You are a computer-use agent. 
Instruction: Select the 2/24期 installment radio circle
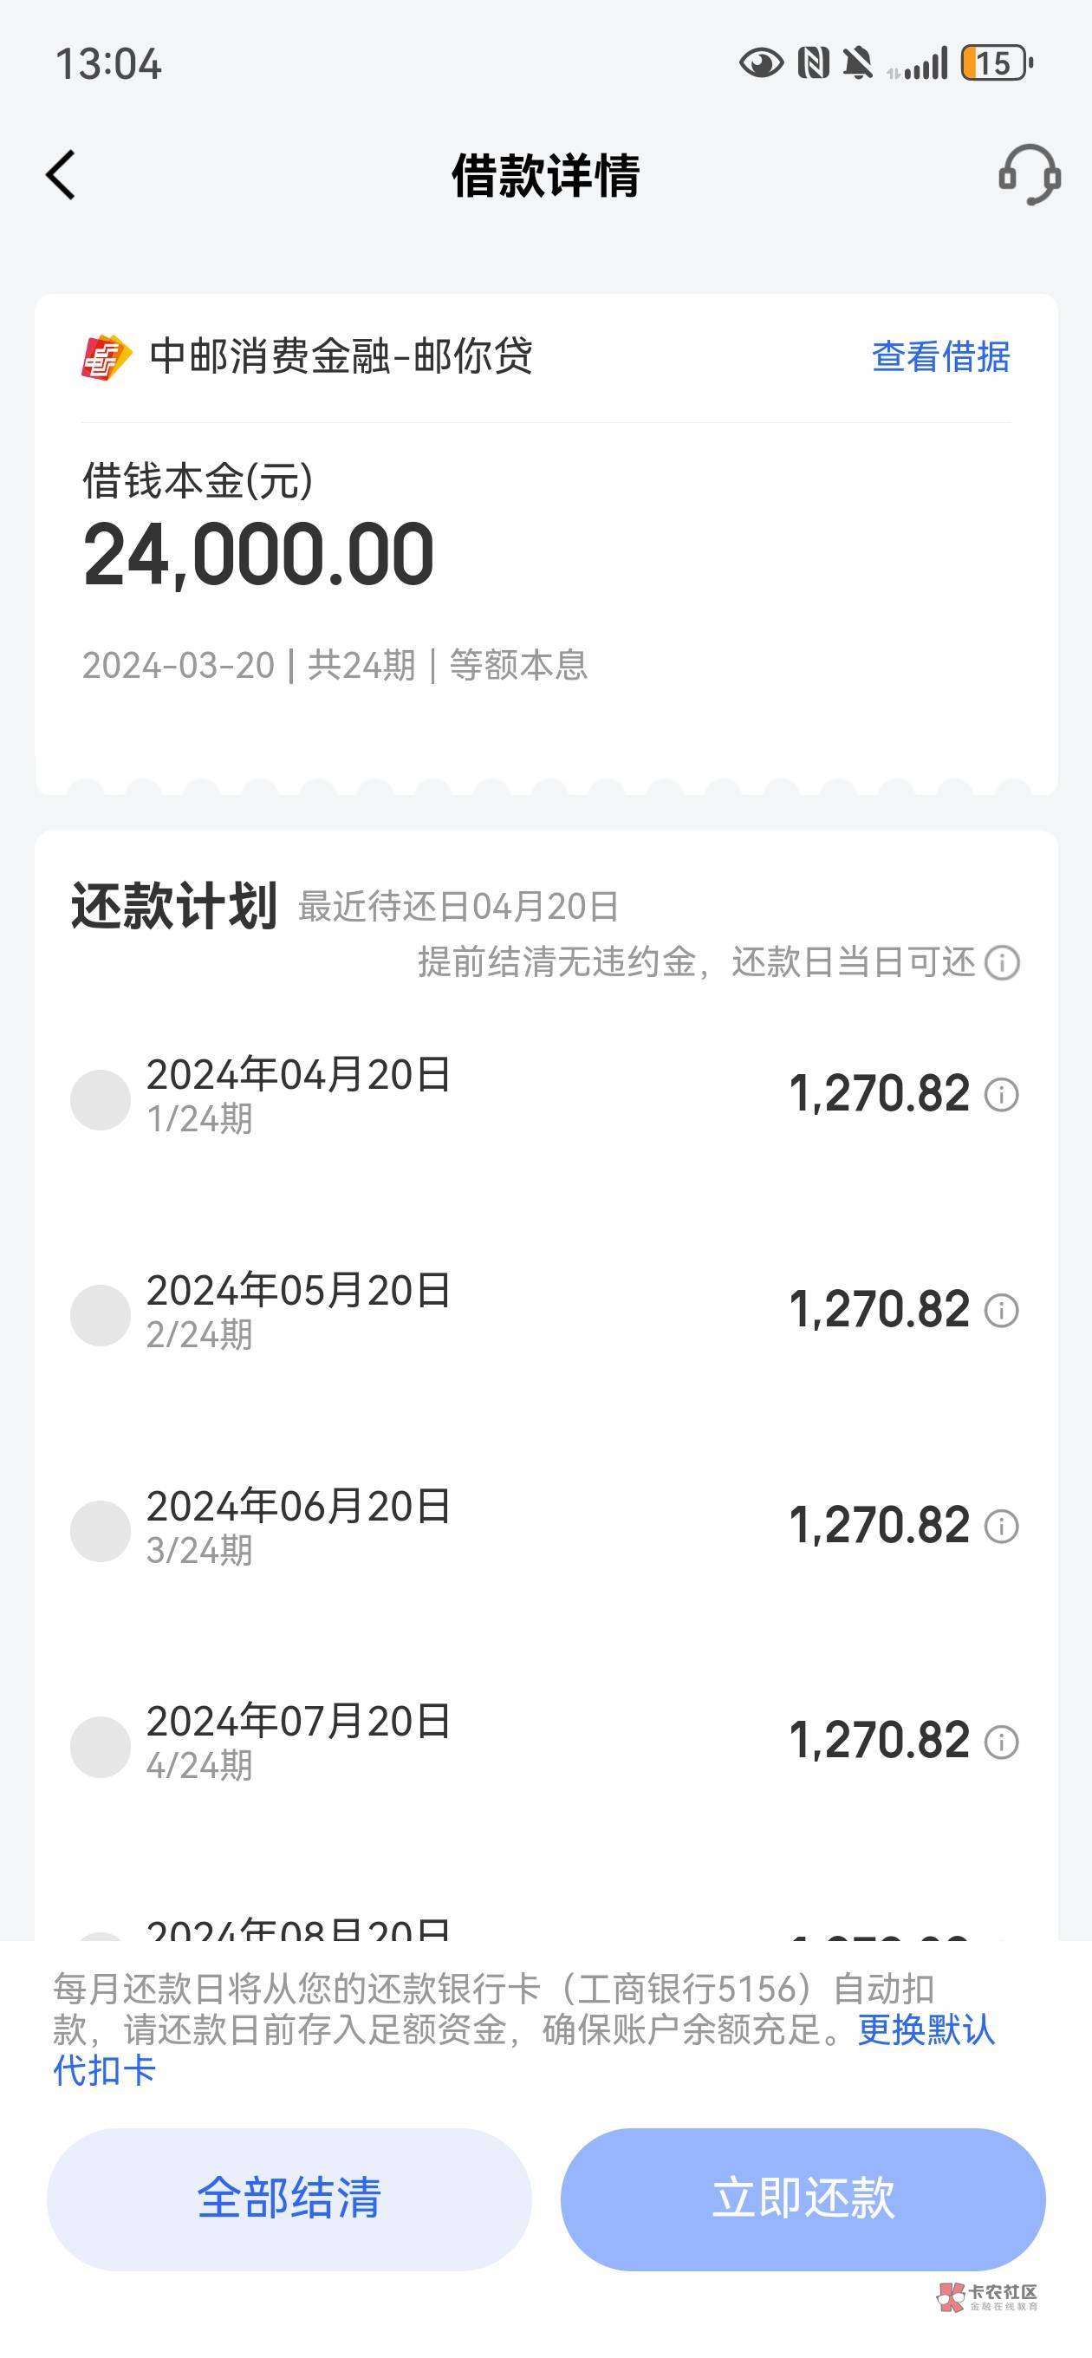[x=101, y=1315]
